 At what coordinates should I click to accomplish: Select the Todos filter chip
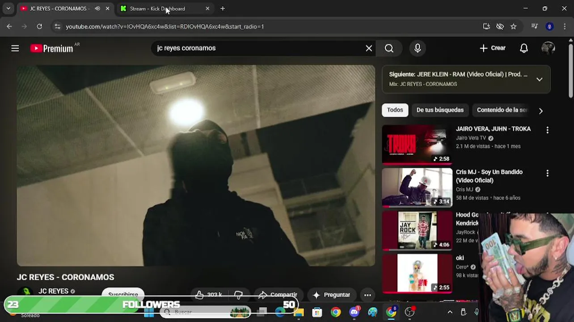(x=395, y=110)
